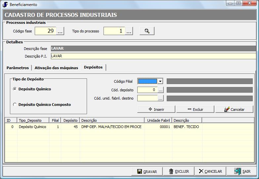Select the Depósito Químico radio option
The image size is (259, 179).
[15, 89]
